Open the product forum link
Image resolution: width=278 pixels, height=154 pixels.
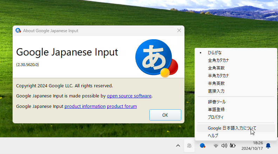(122, 106)
